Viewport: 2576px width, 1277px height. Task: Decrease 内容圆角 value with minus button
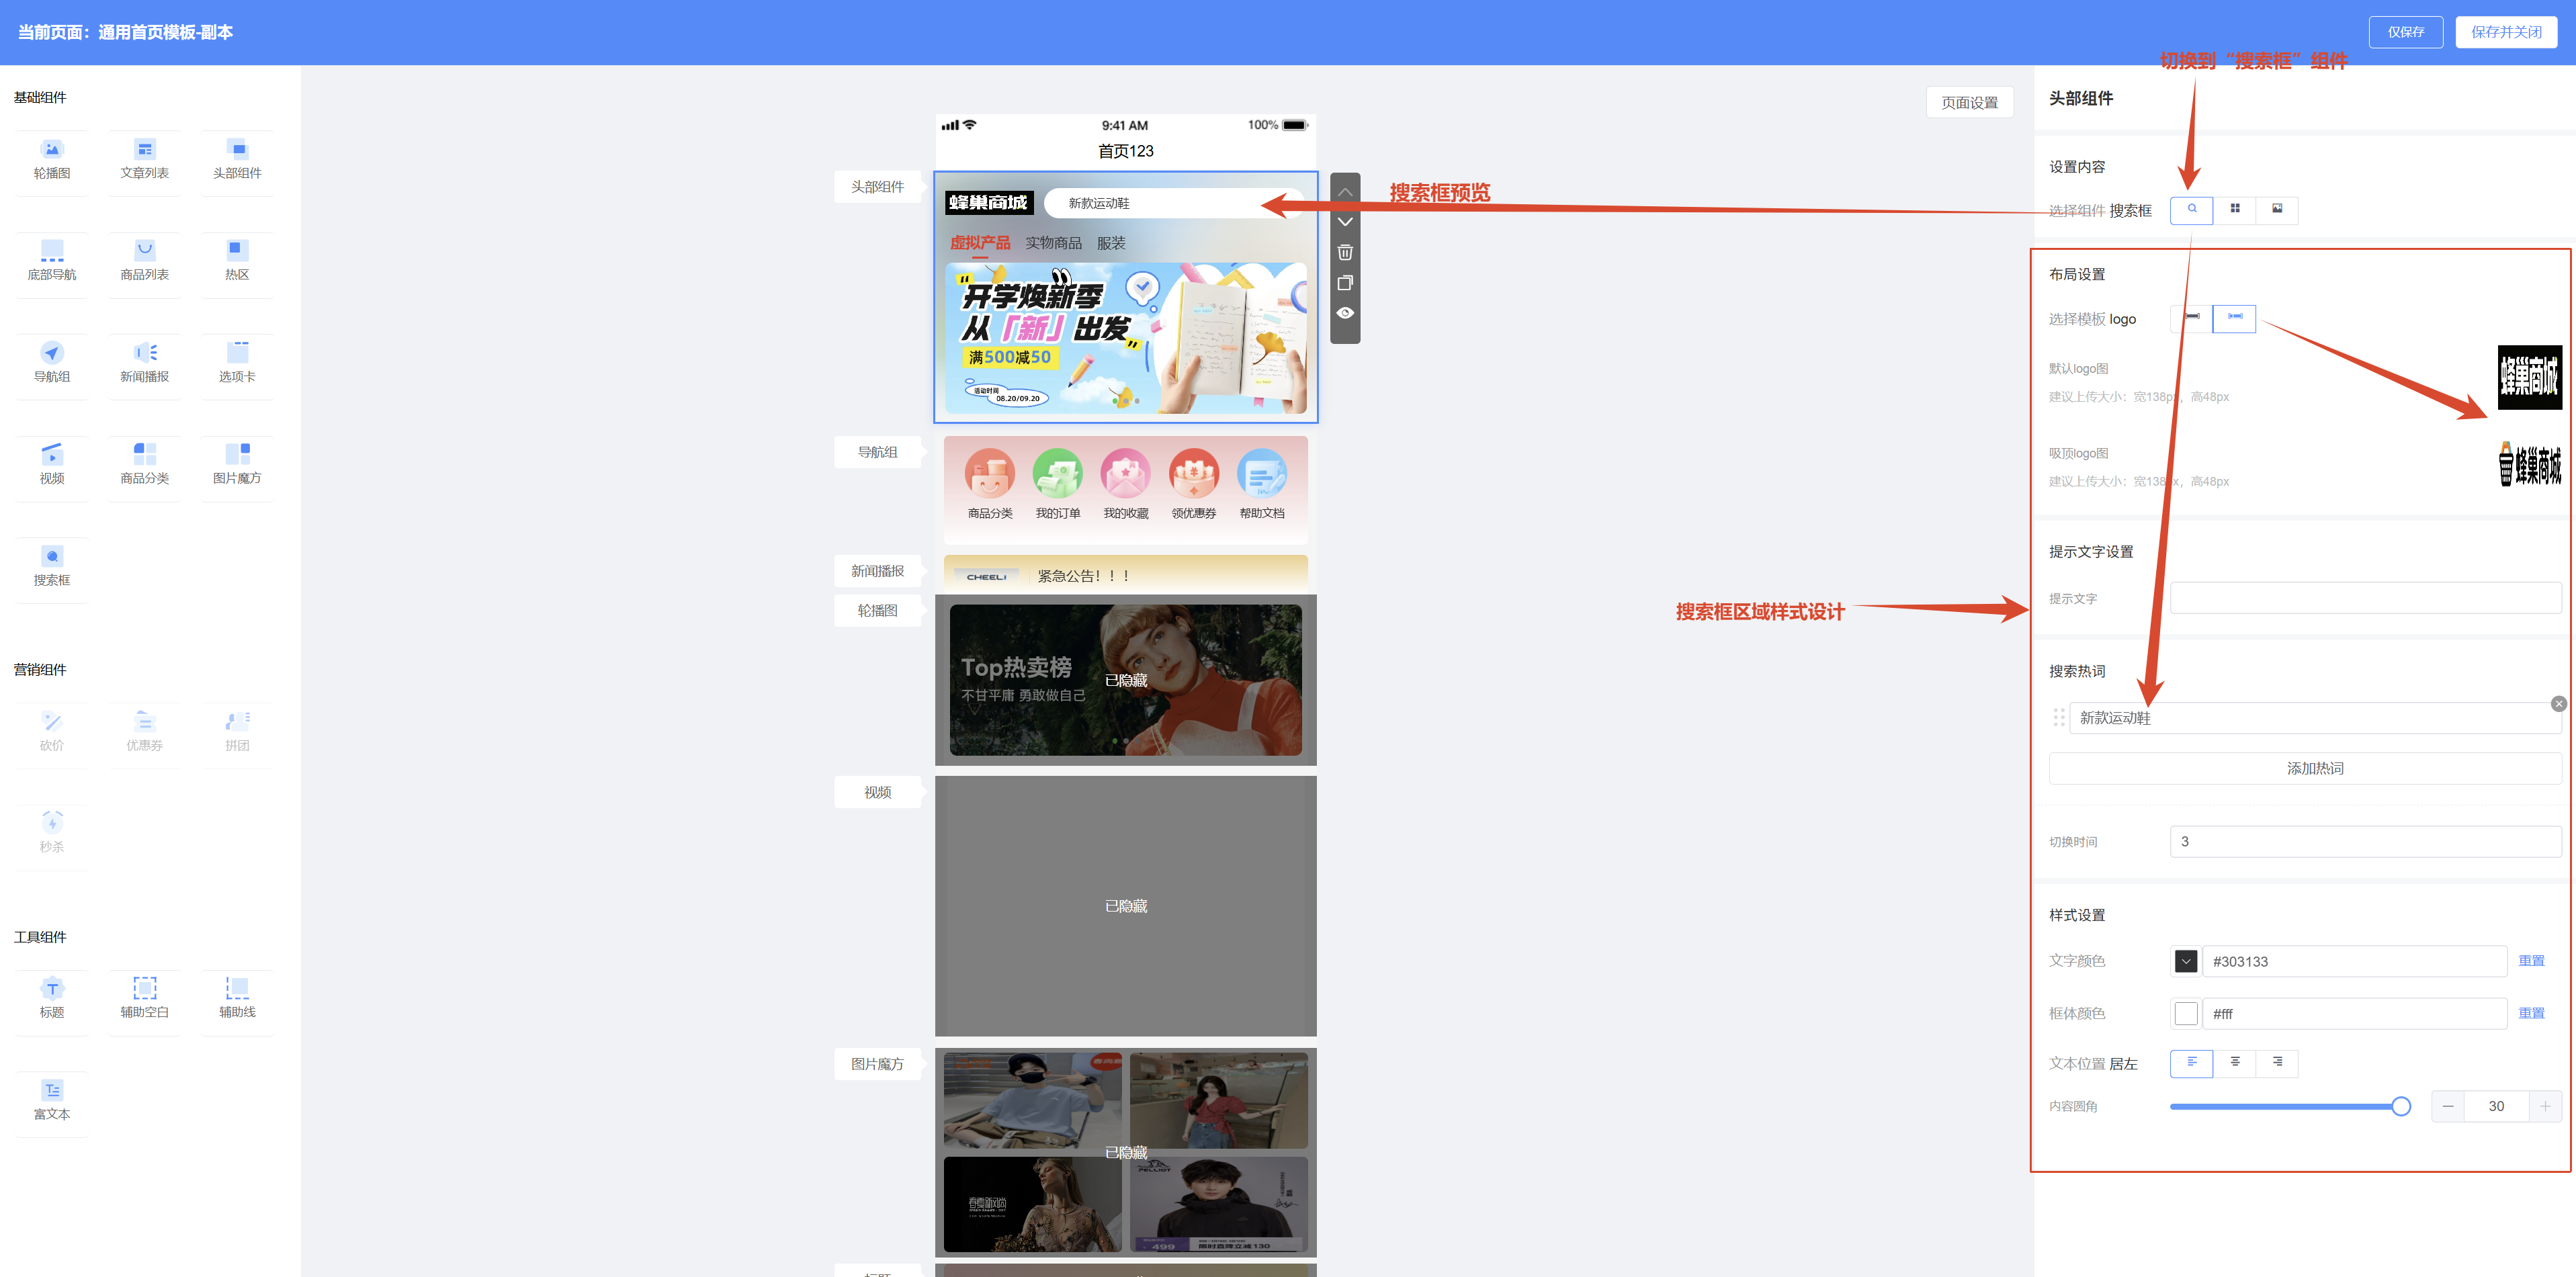(x=2447, y=1106)
